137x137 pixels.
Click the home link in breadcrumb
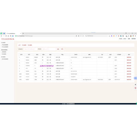point(20,45)
